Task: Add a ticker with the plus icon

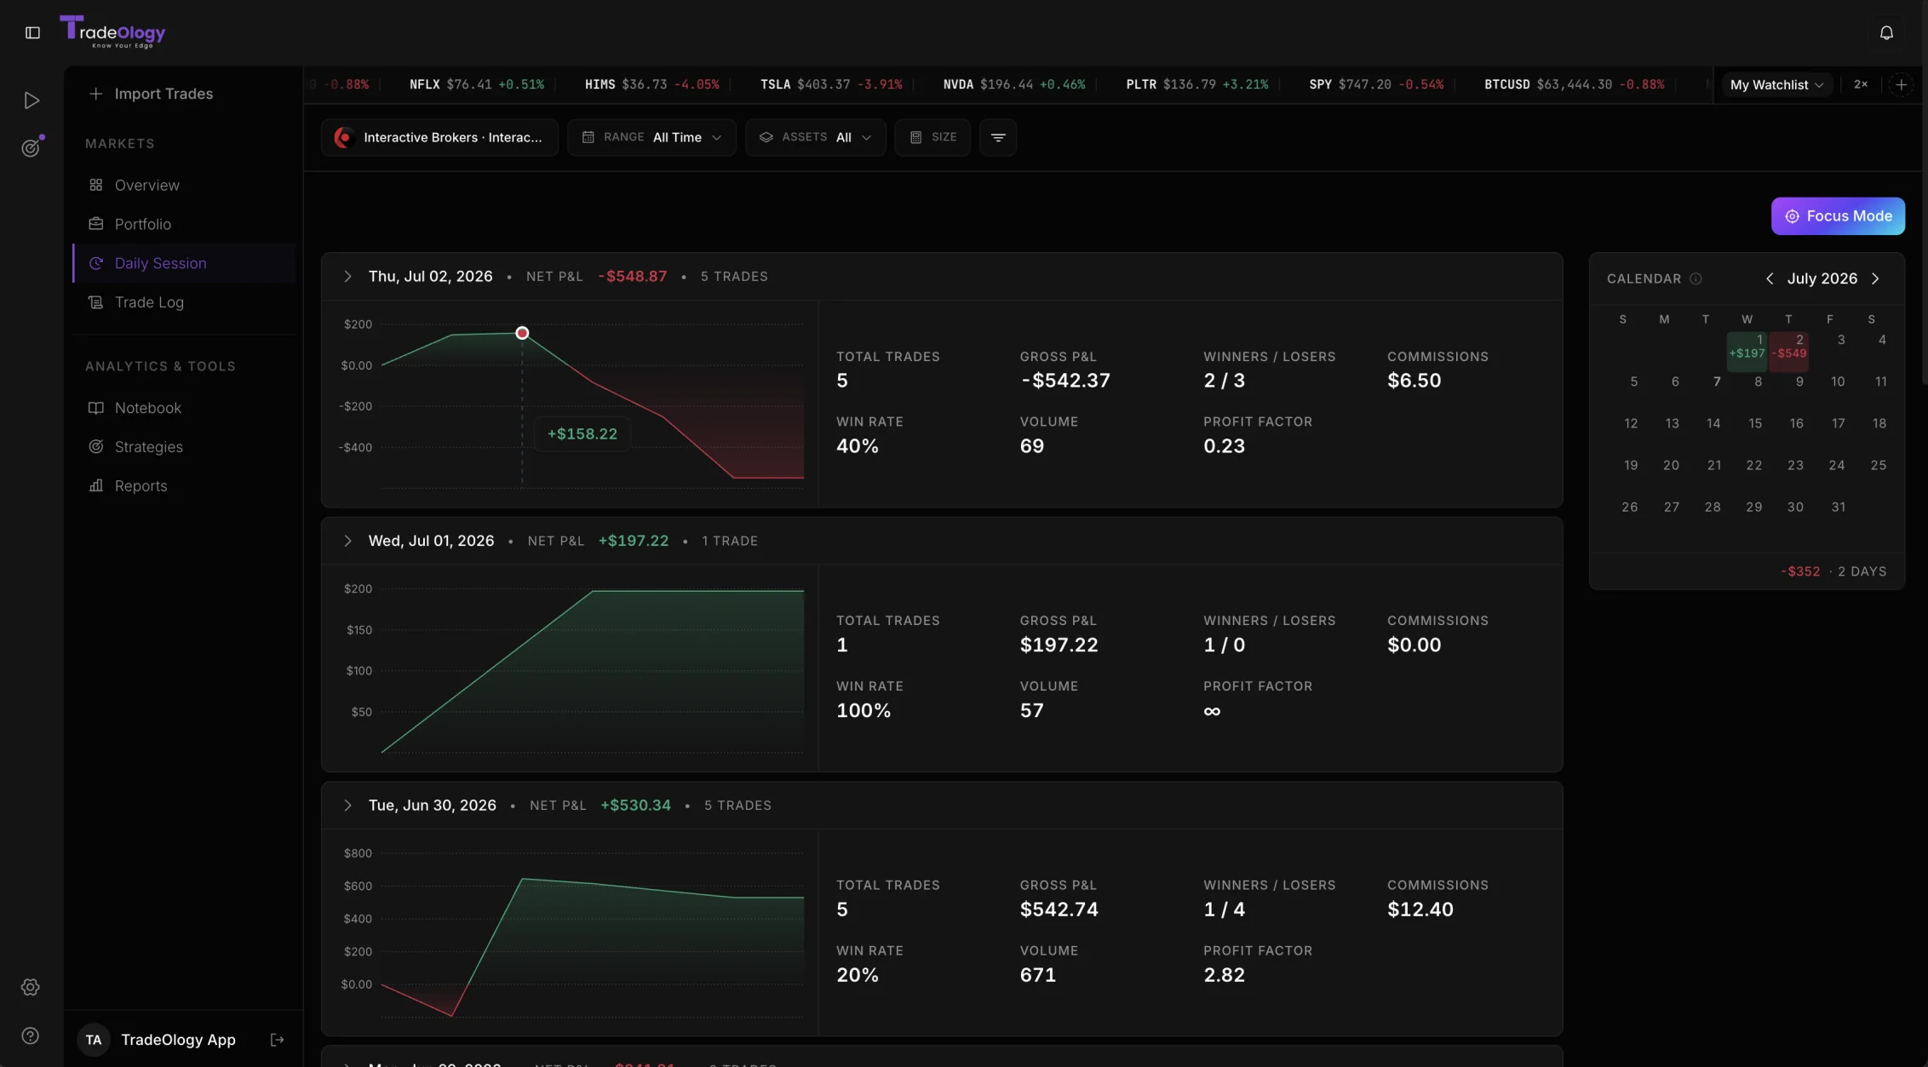Action: [x=1901, y=84]
